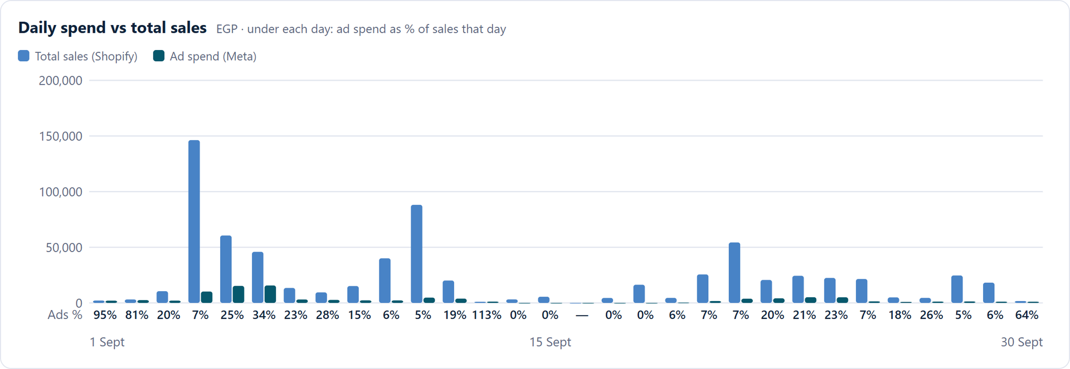Click the Ad spend (Meta) legend swatch
The height and width of the screenshot is (369, 1070).
(x=159, y=56)
